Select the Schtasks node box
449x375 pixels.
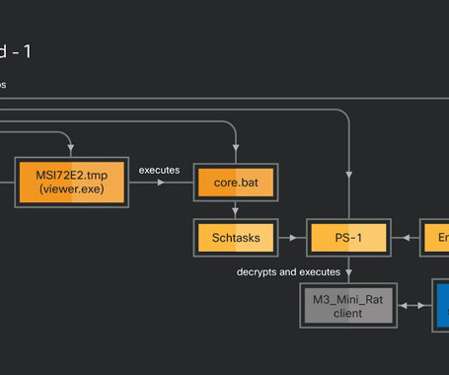pos(236,238)
